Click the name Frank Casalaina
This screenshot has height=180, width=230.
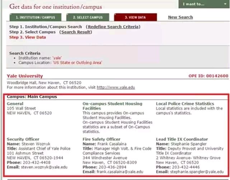pos(112,144)
